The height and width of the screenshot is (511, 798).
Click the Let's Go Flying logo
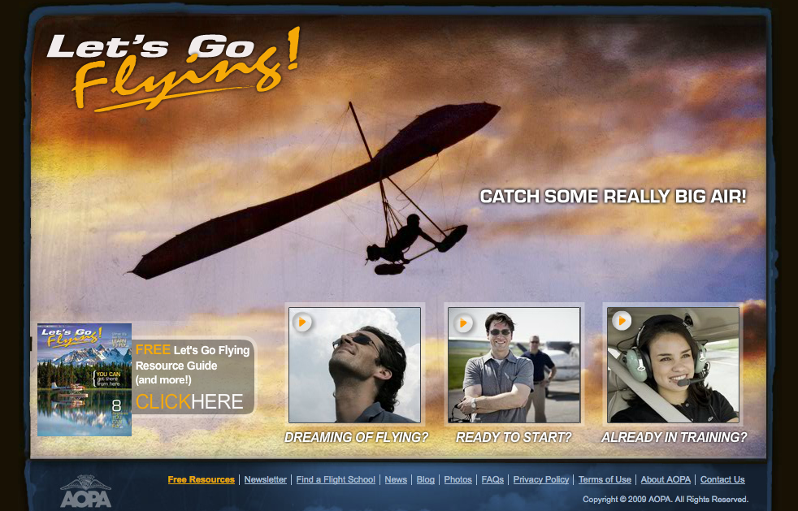173,69
